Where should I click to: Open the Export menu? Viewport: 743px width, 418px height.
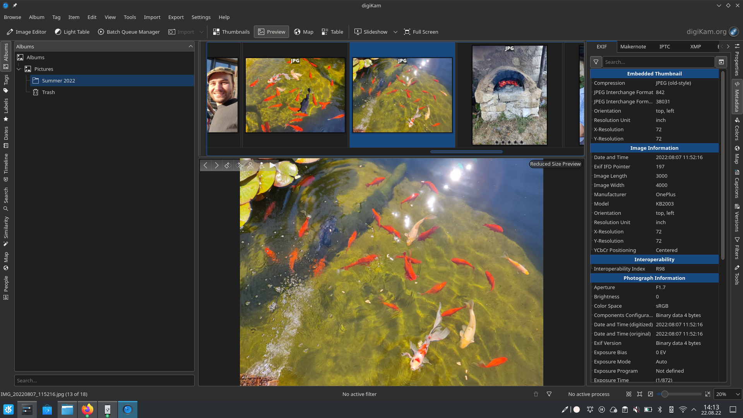coord(176,17)
